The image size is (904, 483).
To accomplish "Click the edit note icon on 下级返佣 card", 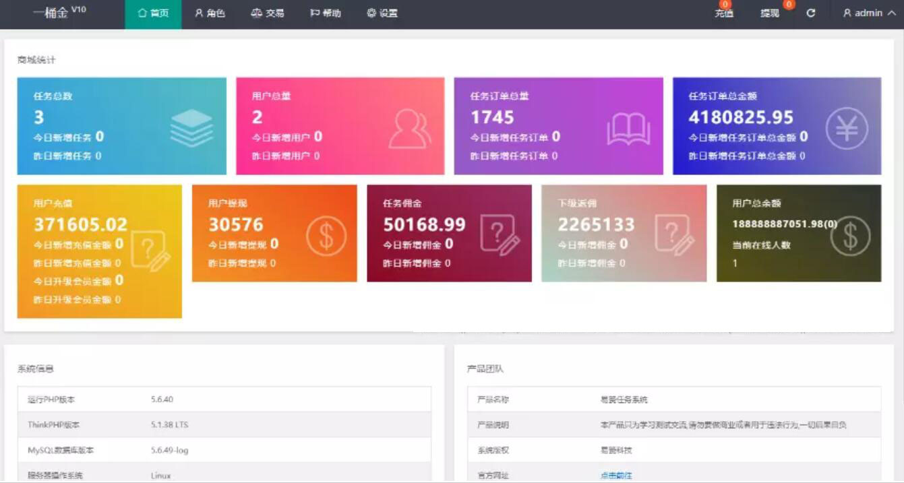I will click(675, 234).
